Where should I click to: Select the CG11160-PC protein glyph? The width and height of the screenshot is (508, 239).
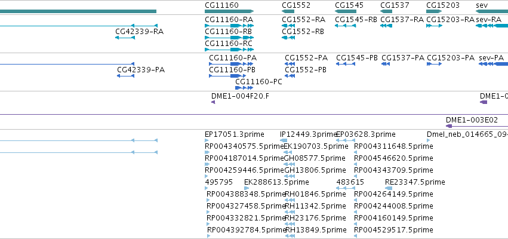tap(244, 88)
